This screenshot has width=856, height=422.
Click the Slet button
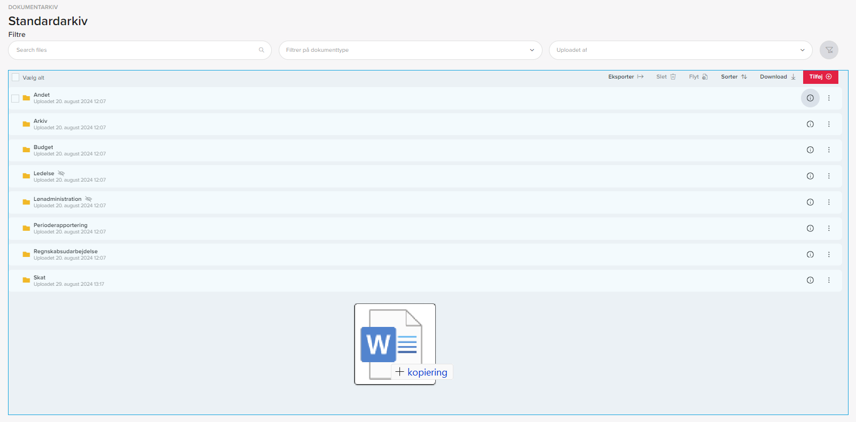[666, 77]
